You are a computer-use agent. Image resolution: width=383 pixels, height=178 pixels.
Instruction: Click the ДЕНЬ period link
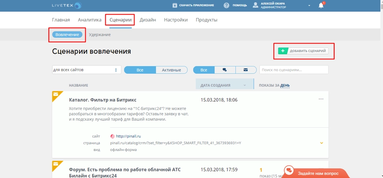[285, 85]
